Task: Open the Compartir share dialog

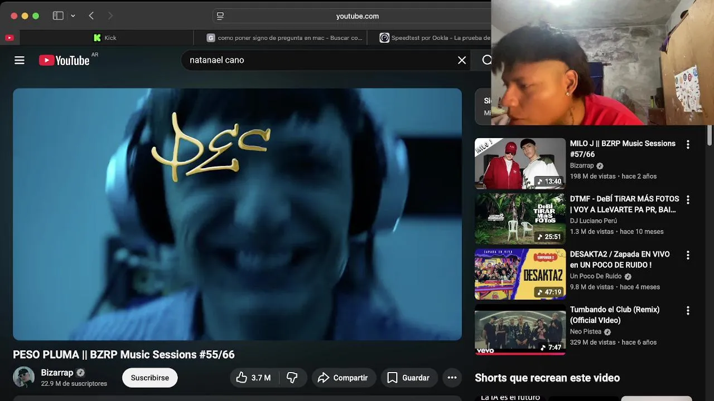Action: pyautogui.click(x=344, y=378)
